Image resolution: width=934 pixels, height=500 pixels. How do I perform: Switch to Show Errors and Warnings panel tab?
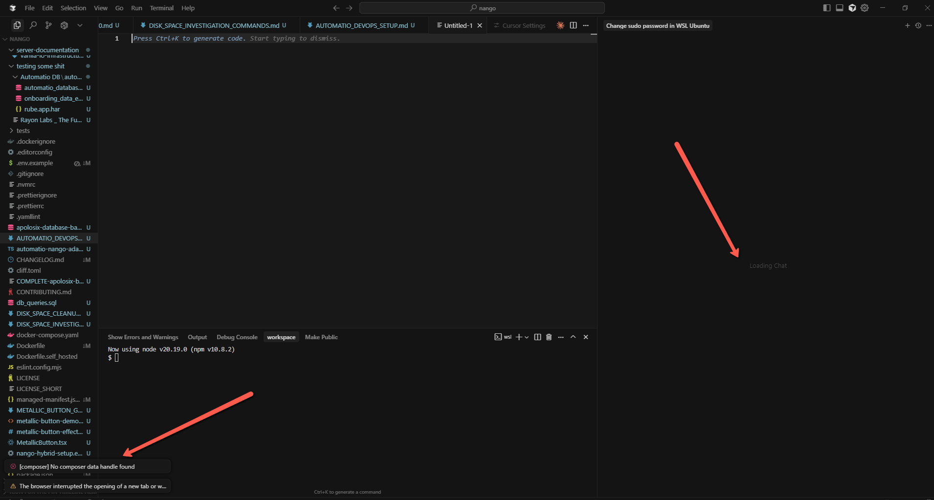[143, 337]
